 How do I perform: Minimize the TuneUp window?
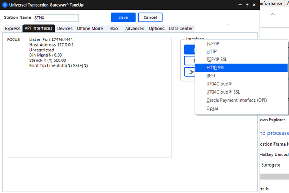point(240,5)
